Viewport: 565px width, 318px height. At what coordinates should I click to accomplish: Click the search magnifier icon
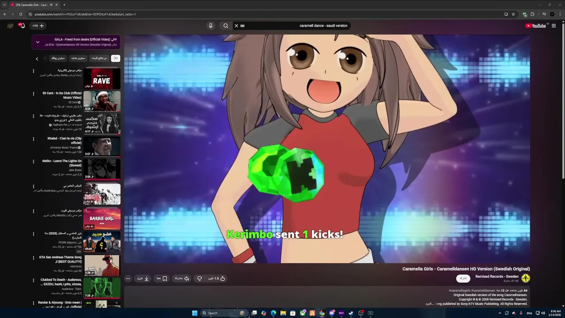pos(226,26)
